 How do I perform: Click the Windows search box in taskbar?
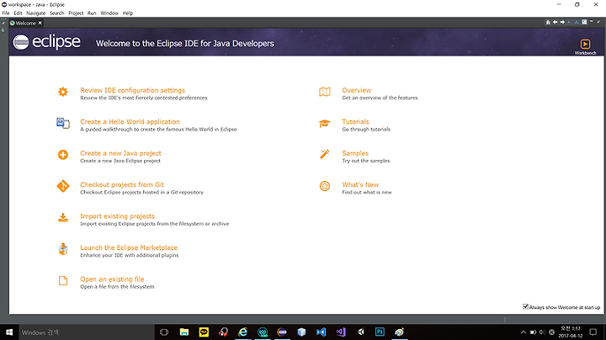point(87,332)
